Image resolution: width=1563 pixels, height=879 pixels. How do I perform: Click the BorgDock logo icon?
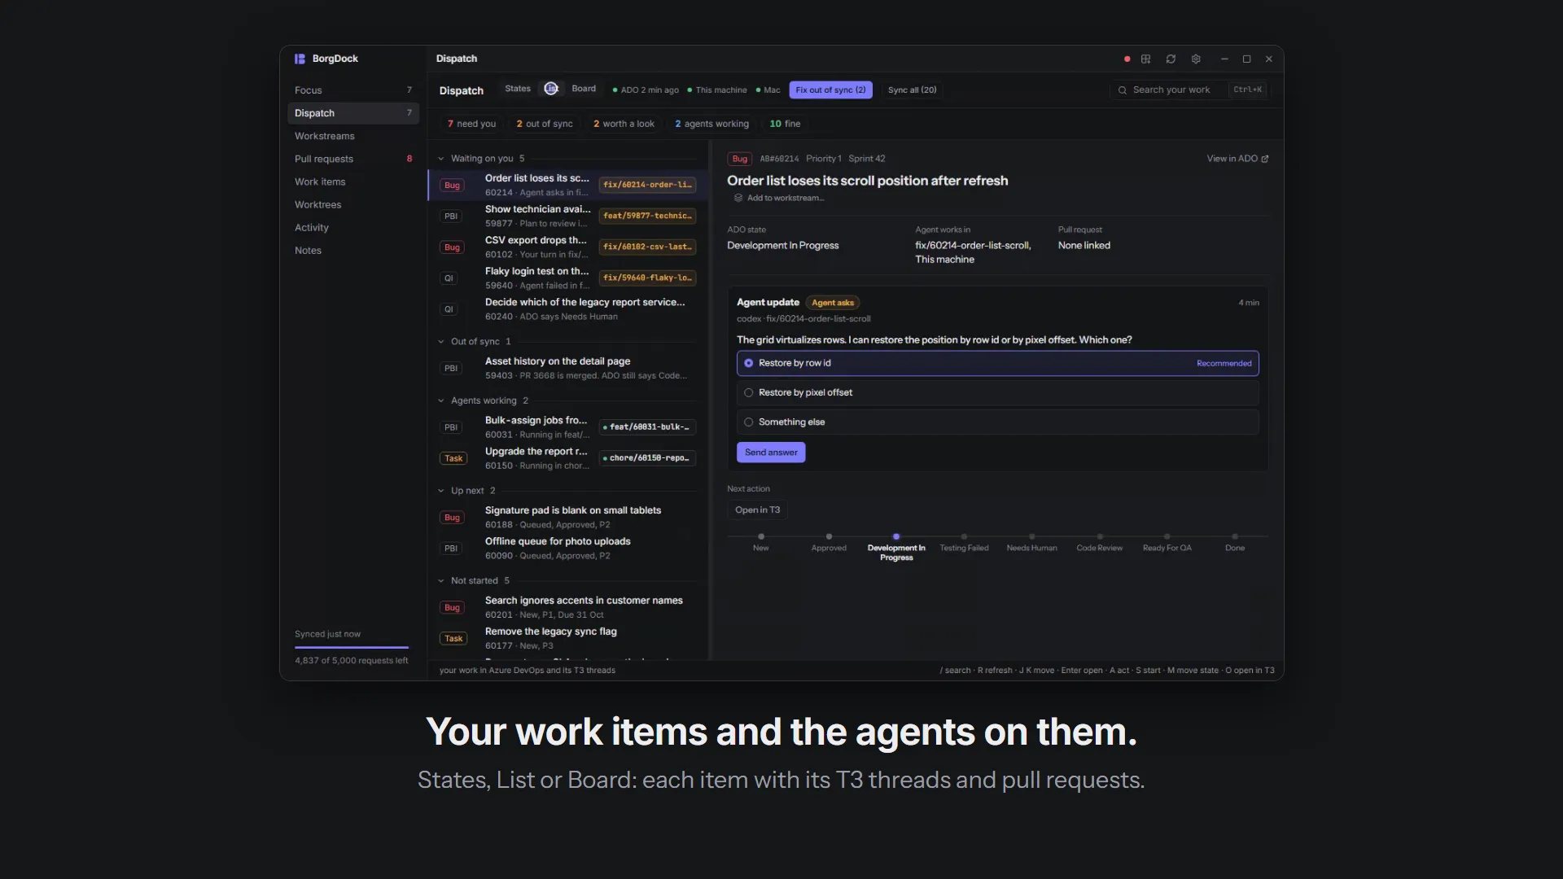tap(300, 59)
